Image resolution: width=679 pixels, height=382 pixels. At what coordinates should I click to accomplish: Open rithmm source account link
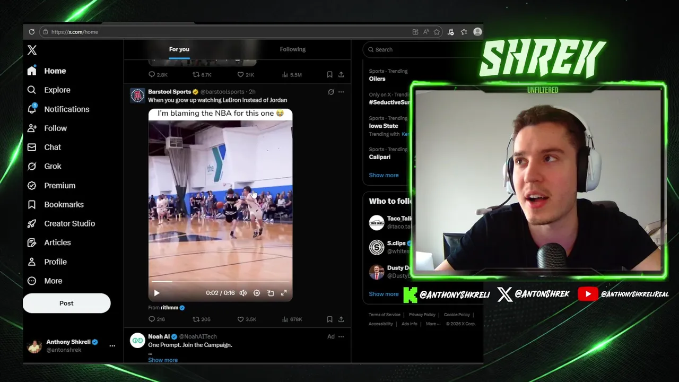point(170,308)
